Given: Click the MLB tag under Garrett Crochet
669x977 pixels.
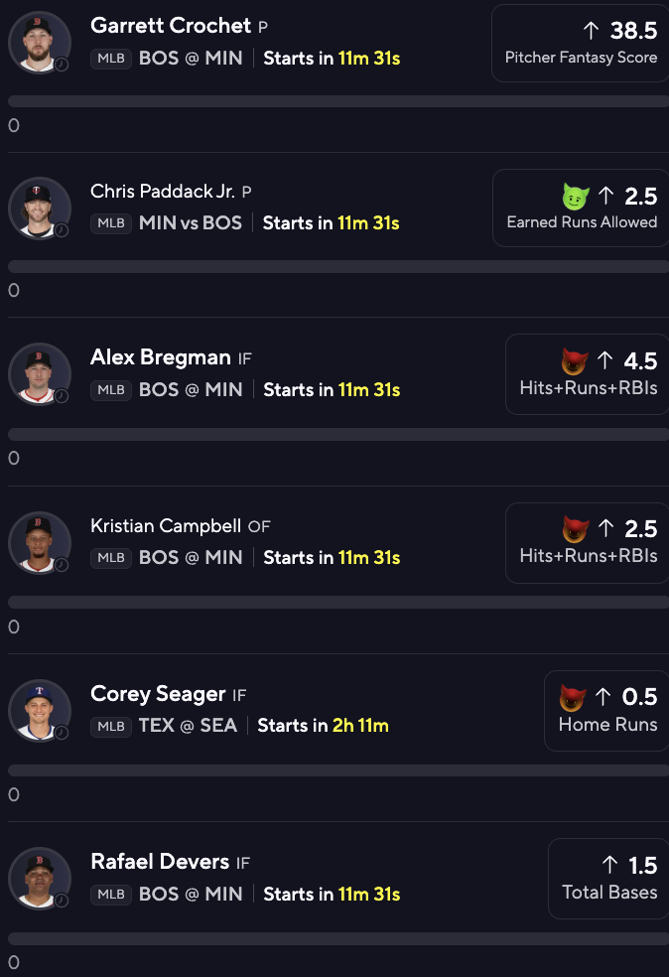Looking at the screenshot, I should pyautogui.click(x=111, y=59).
